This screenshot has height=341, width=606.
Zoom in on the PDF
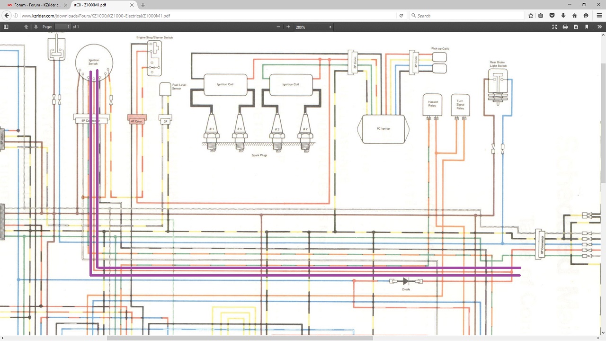288,27
